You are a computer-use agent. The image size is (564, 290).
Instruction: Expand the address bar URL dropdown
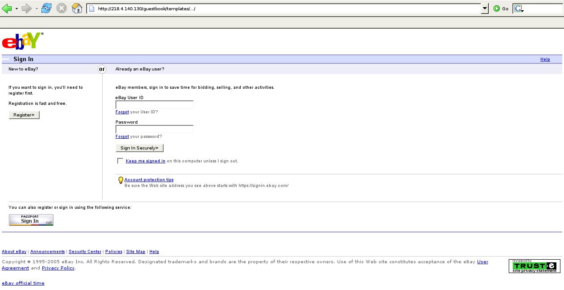coord(485,8)
